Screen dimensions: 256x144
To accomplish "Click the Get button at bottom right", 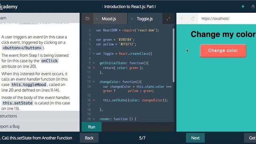I will click(x=250, y=138).
